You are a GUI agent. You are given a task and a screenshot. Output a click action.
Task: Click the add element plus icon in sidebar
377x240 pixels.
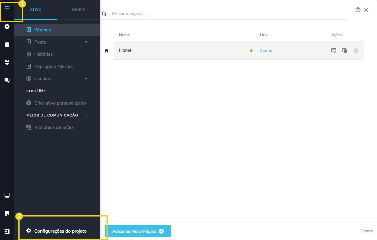click(7, 27)
